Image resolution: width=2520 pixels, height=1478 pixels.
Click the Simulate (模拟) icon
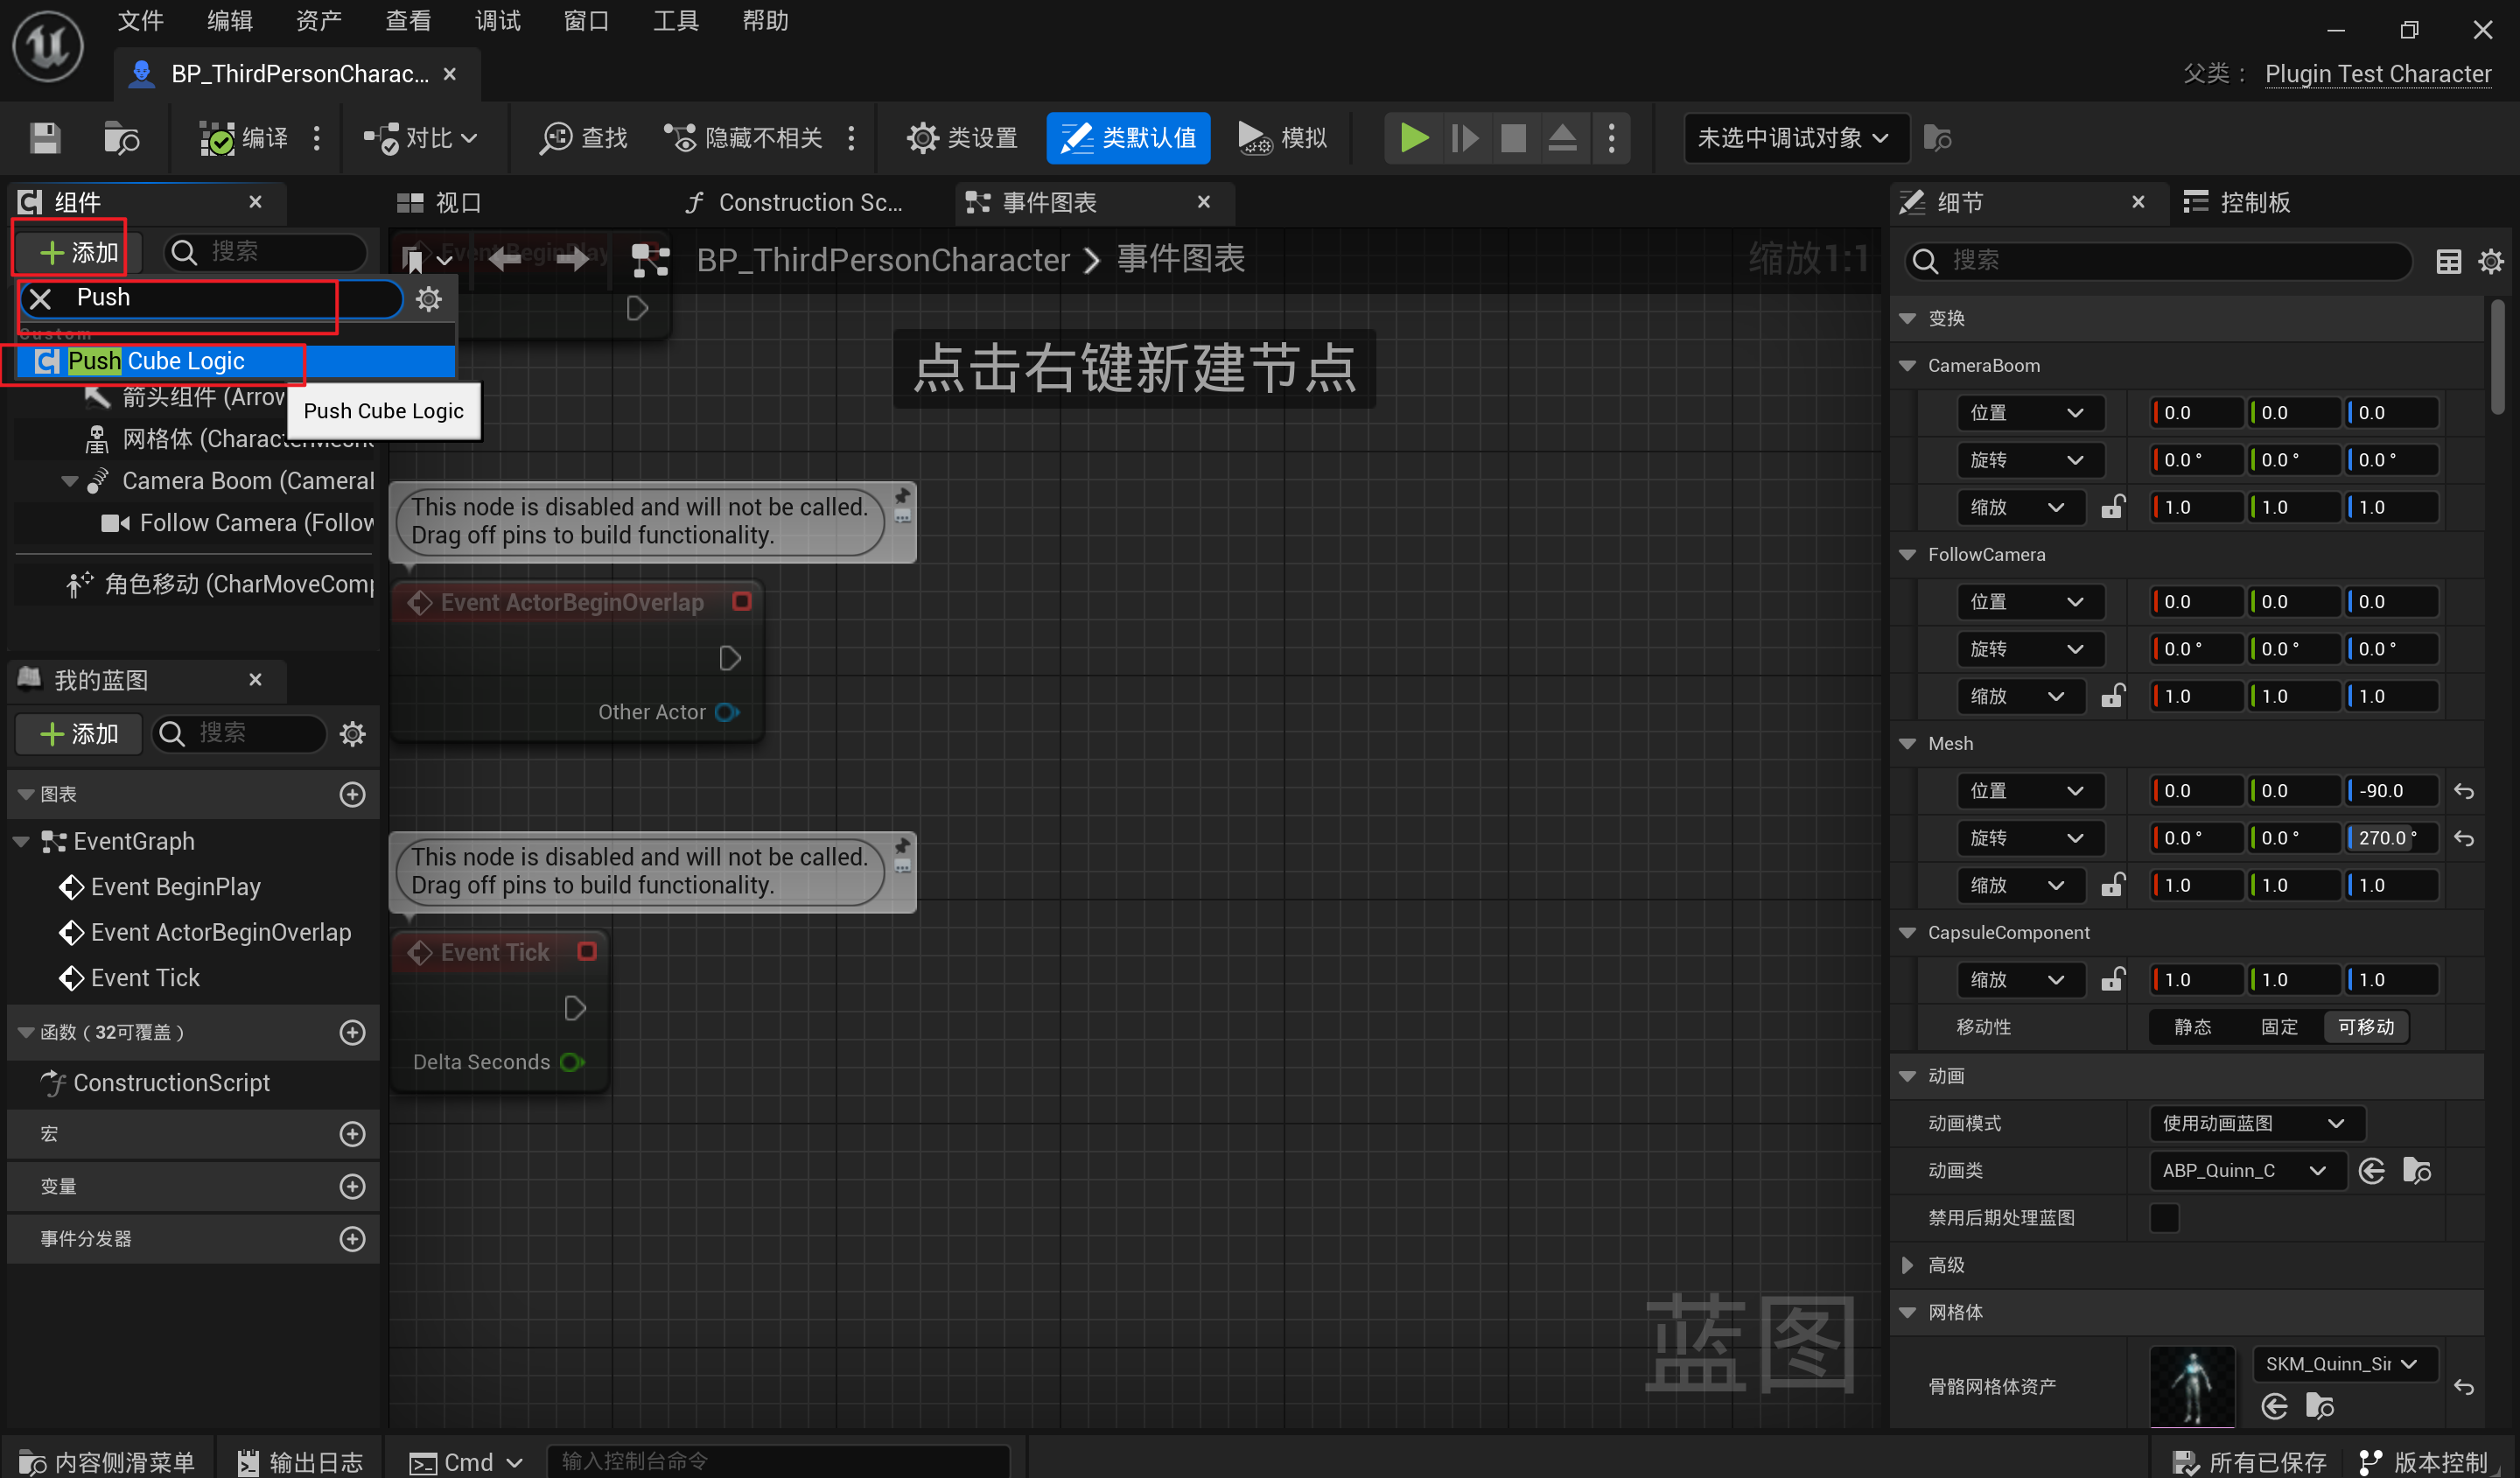1254,138
